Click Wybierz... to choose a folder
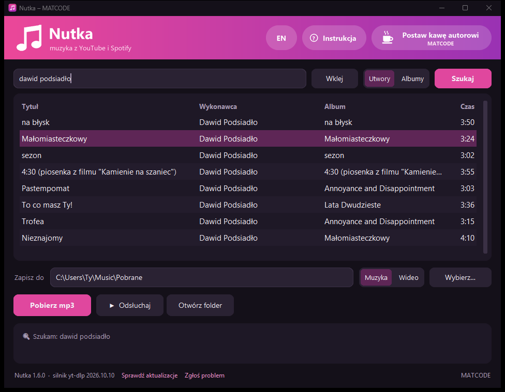The width and height of the screenshot is (505, 392). pos(460,277)
